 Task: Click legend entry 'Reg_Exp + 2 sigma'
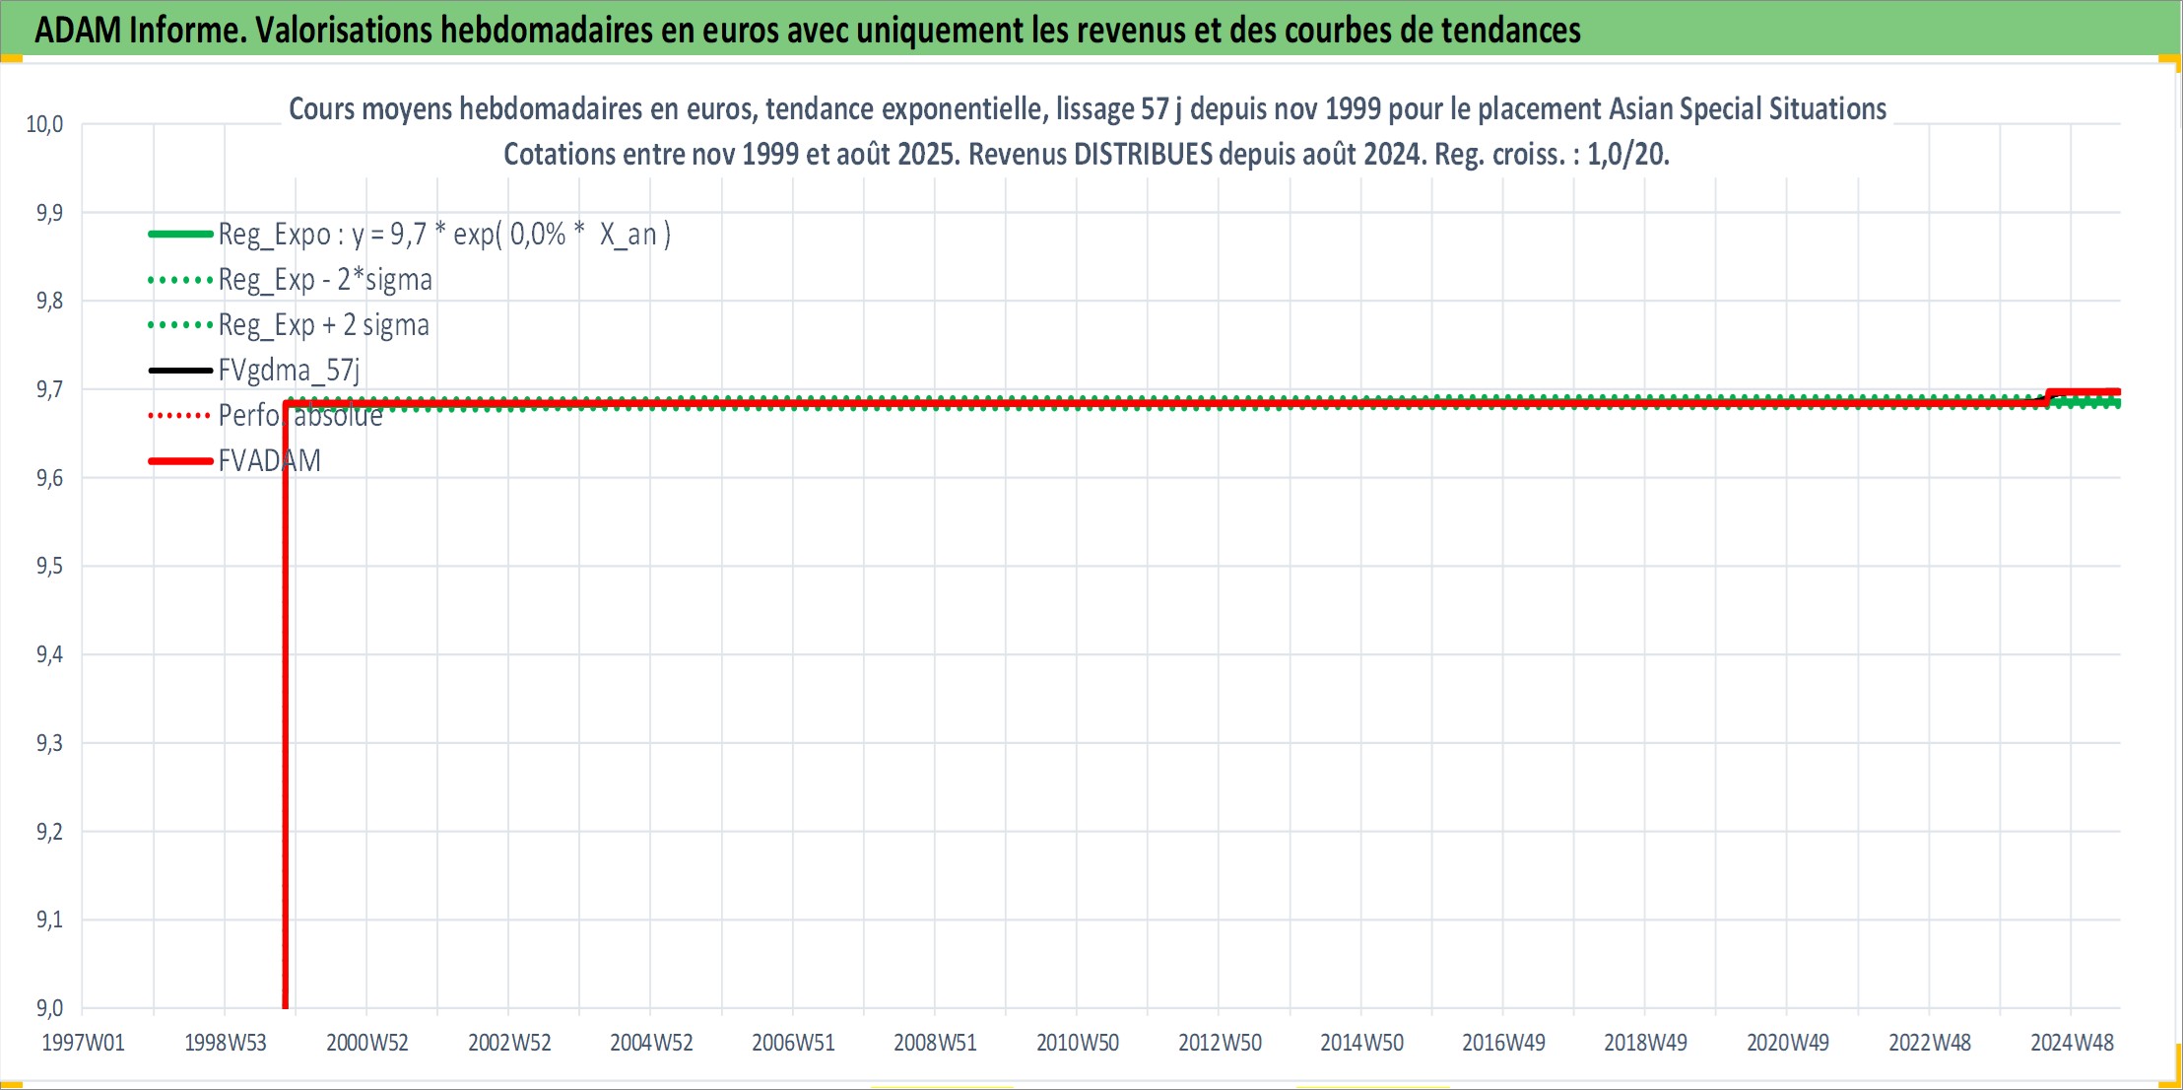click(323, 325)
